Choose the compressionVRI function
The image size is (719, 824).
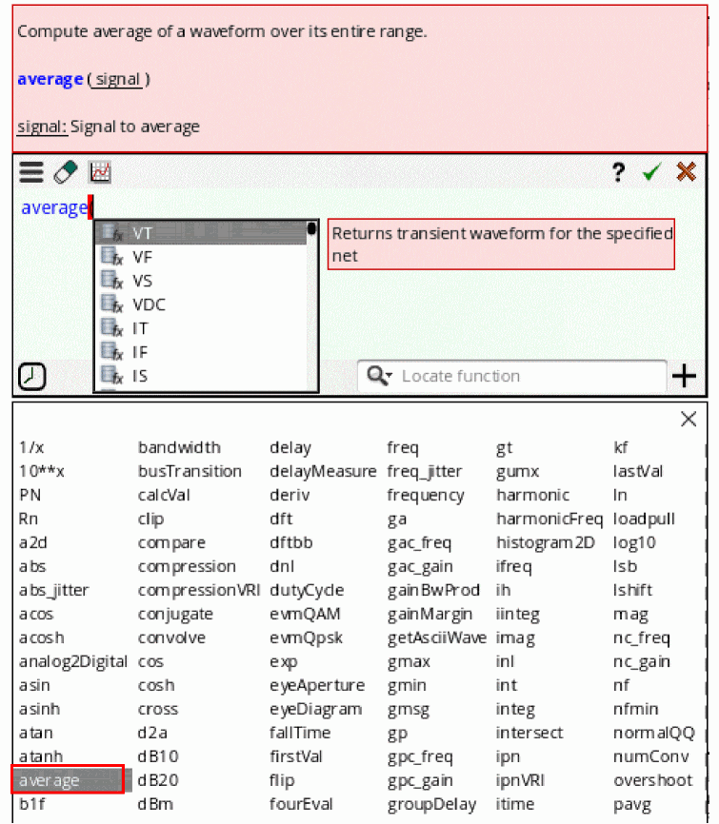[x=199, y=590]
